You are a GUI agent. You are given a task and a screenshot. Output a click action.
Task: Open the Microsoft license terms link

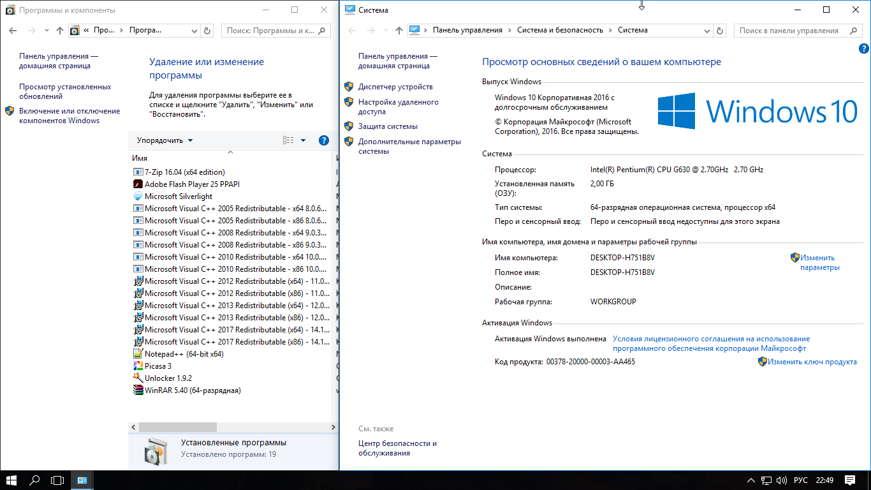point(711,344)
